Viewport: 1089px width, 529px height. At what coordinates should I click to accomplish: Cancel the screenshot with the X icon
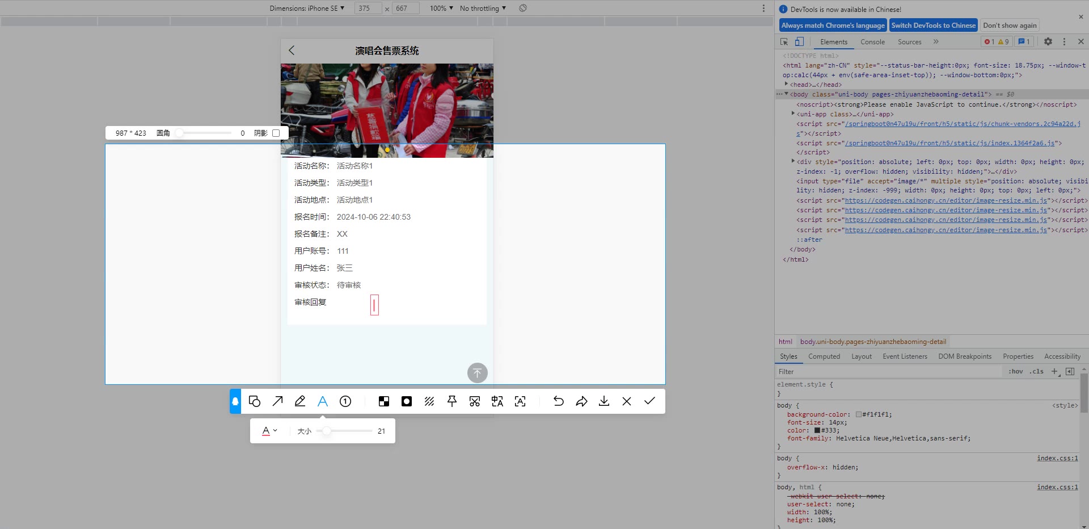point(627,401)
